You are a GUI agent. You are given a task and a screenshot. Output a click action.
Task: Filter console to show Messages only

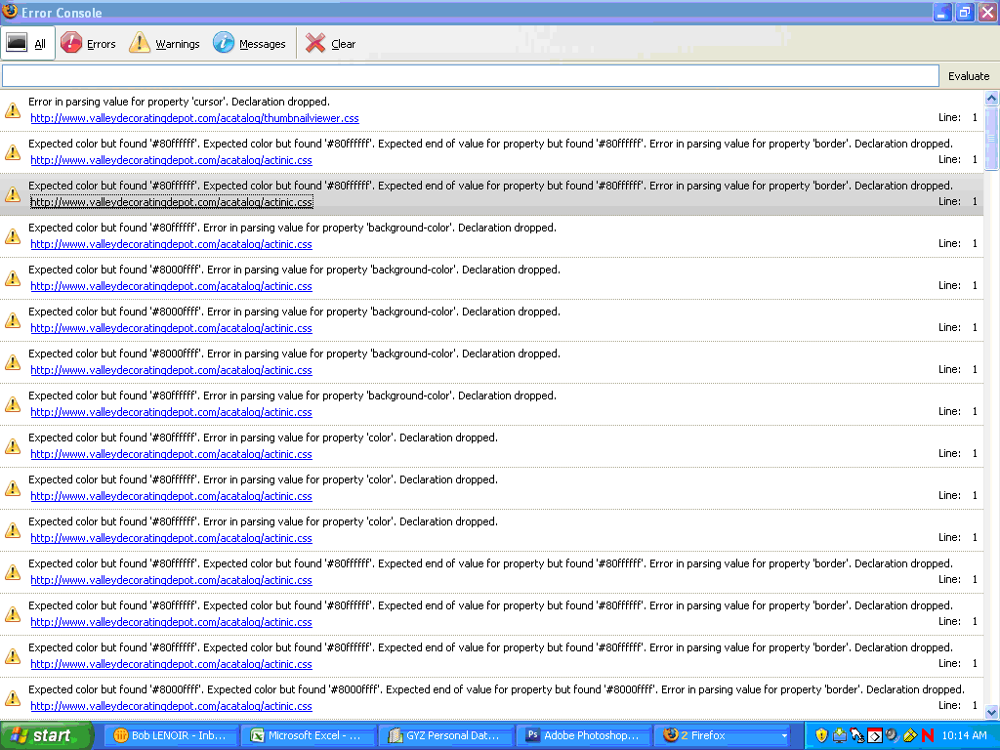point(250,43)
